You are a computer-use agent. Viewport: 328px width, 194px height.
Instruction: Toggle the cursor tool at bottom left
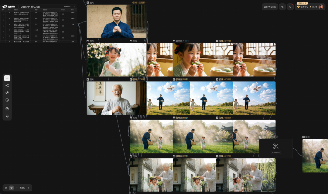[x=6, y=188]
